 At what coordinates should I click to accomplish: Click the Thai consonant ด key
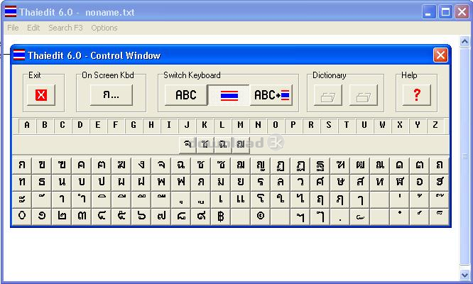(400, 165)
